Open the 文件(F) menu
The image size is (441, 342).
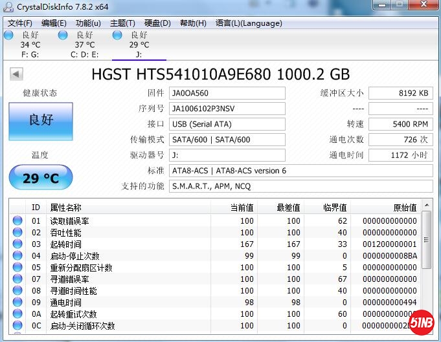tap(19, 23)
